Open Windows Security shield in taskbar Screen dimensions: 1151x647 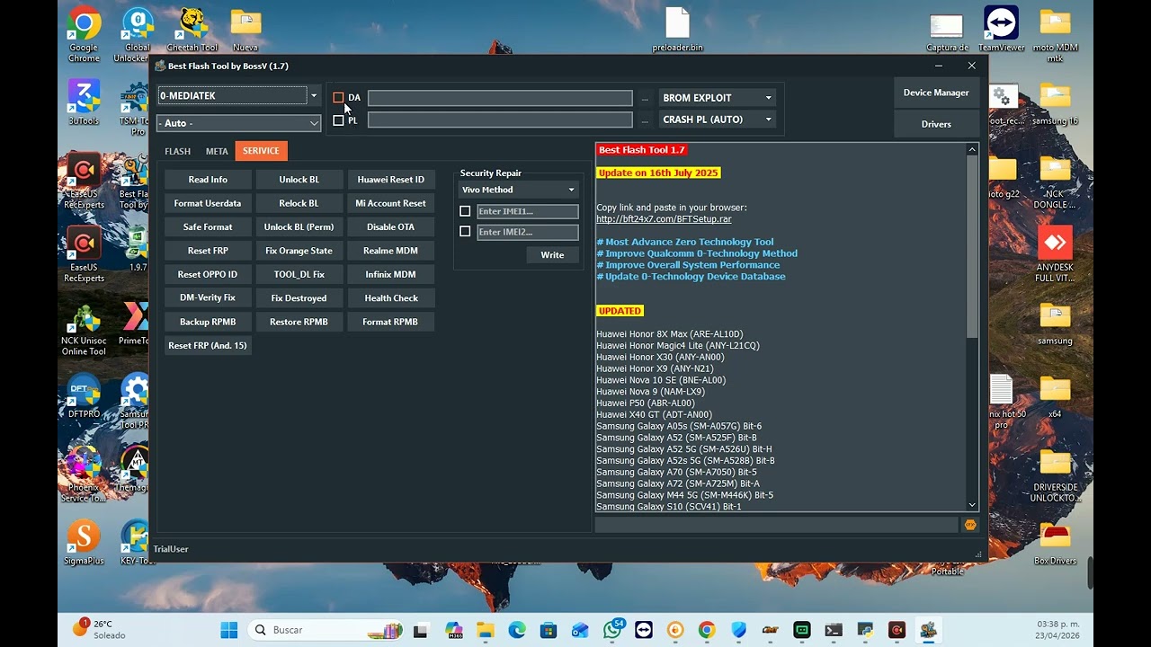(738, 630)
